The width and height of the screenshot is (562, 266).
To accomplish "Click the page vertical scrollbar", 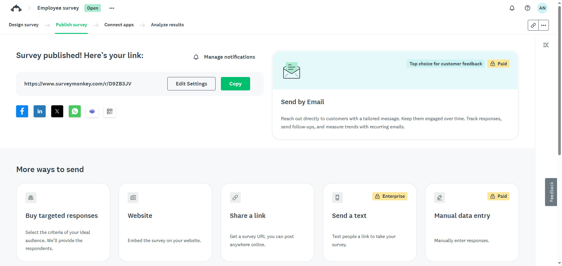I will (559, 80).
